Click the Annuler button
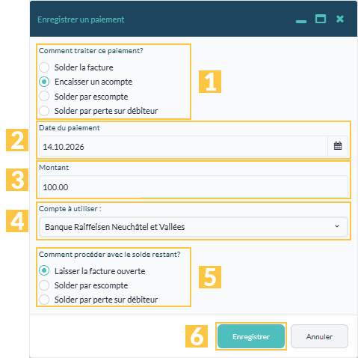The height and width of the screenshot is (358, 358). tap(319, 336)
